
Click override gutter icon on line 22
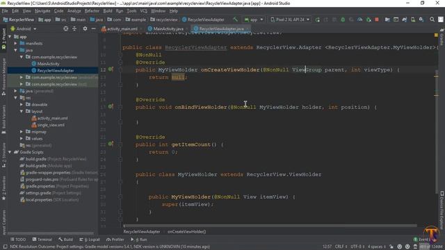[111, 144]
